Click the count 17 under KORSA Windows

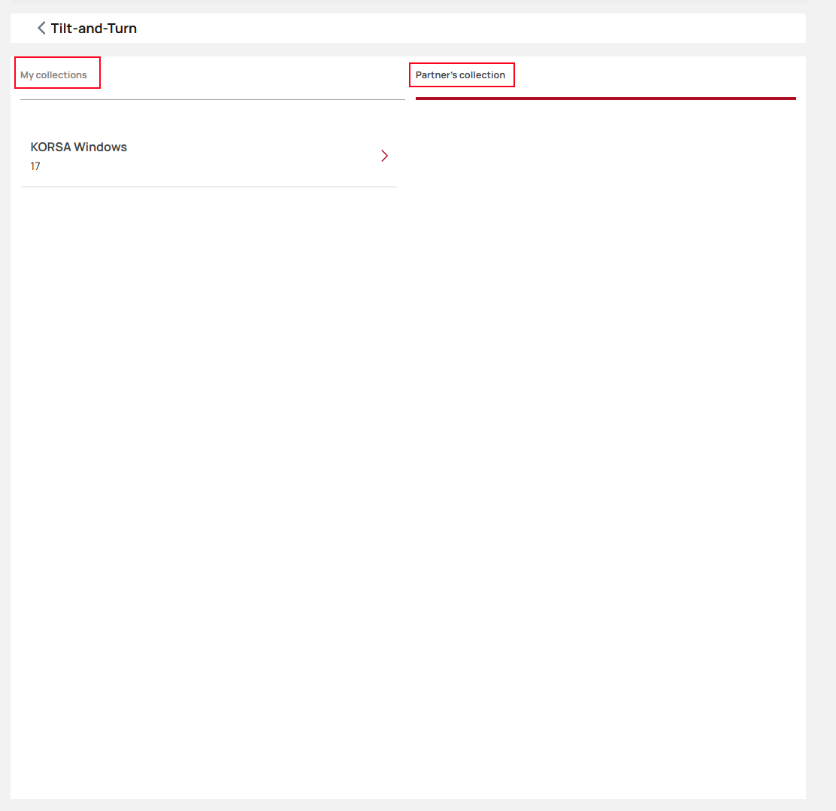pos(35,166)
